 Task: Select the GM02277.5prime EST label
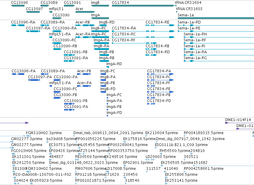[x=27, y=145]
